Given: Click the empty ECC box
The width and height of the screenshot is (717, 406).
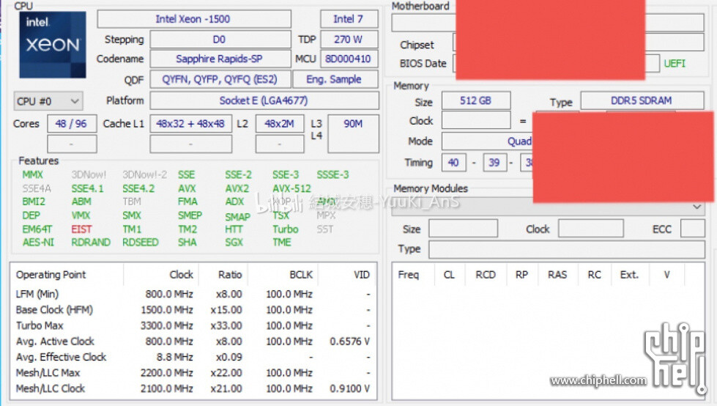Looking at the screenshot, I should [692, 228].
